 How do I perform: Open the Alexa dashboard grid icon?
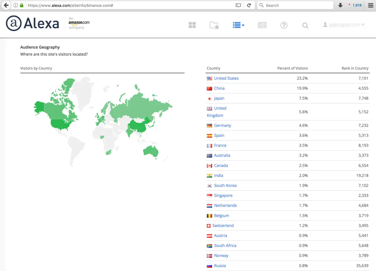pyautogui.click(x=192, y=25)
